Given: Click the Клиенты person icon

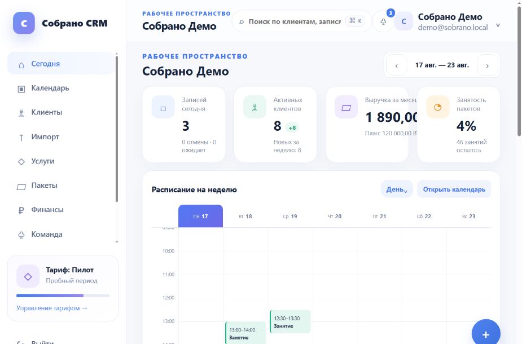Looking at the screenshot, I should coord(21,113).
